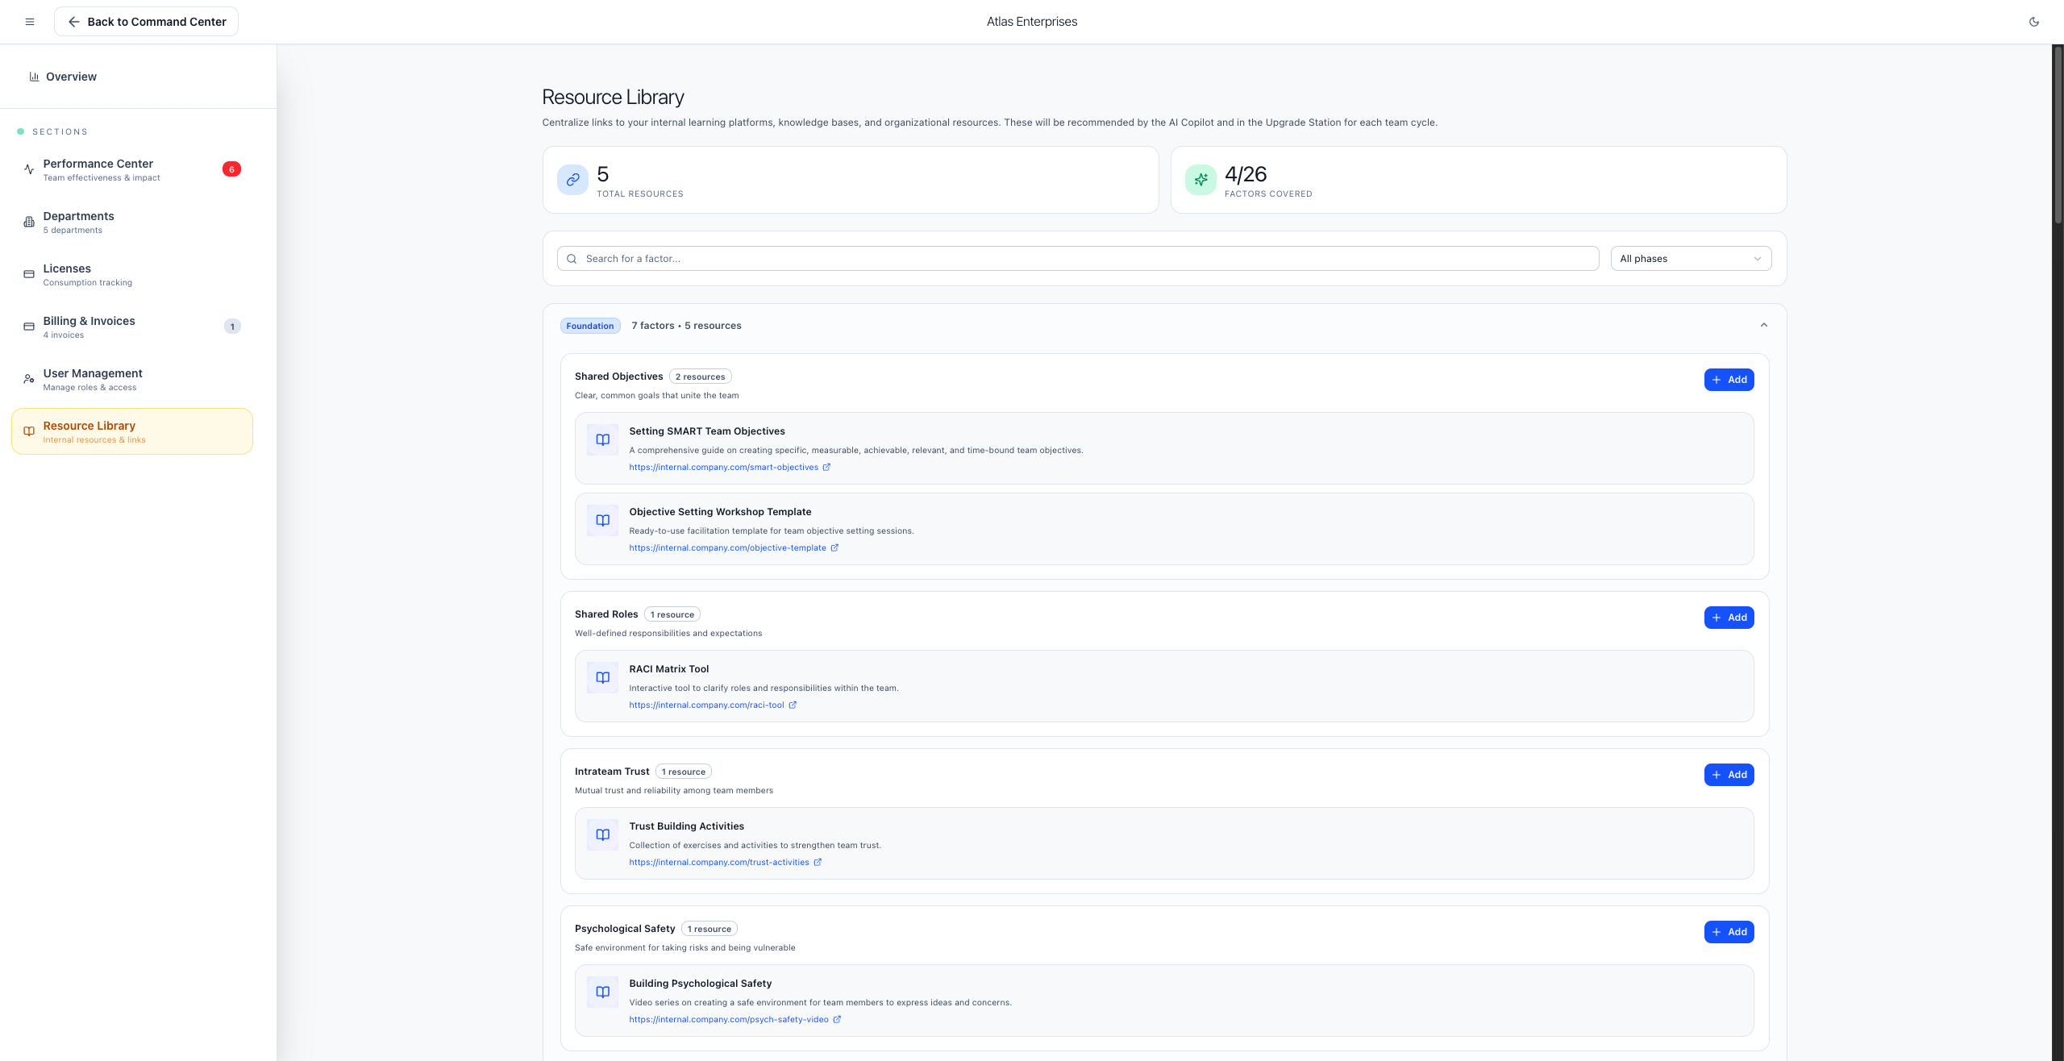Open external link icon after trust-activities URL
The image size is (2064, 1061).
click(x=818, y=862)
